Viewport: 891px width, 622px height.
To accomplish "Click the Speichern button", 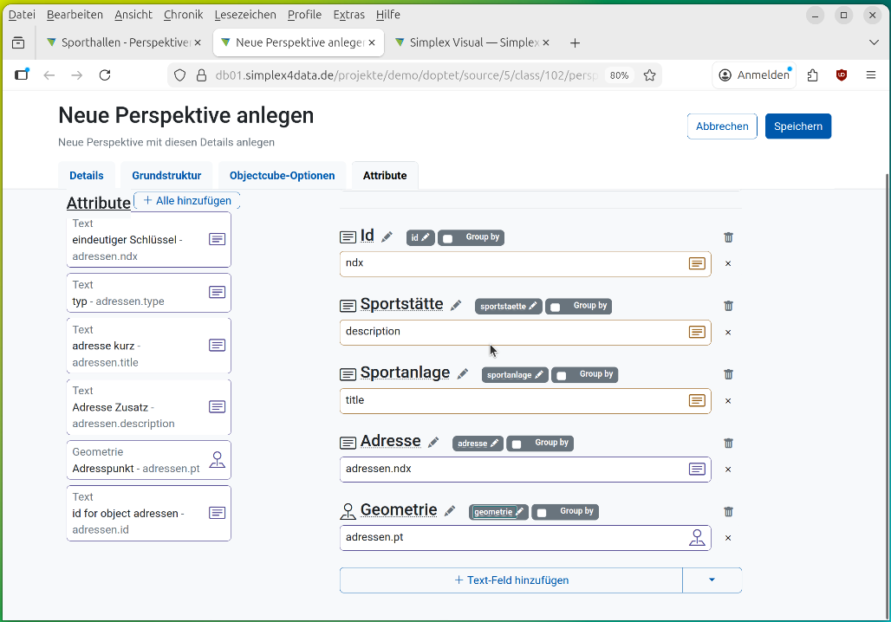I will pos(797,126).
